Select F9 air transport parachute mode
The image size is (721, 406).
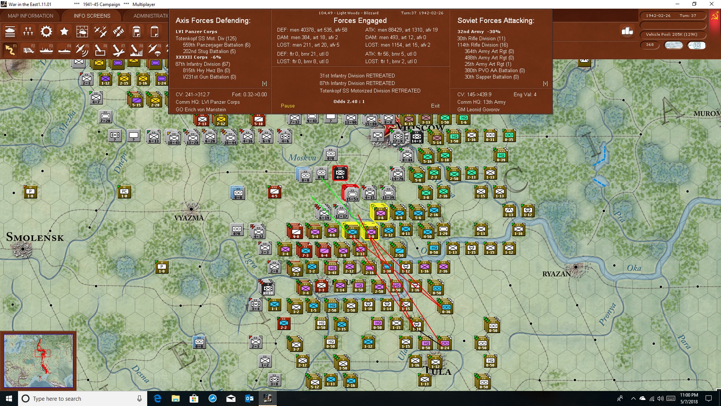(154, 50)
